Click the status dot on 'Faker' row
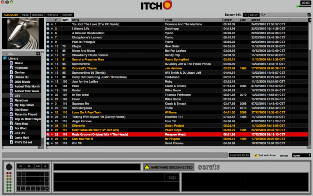Viewport: 313px width, 196px height. [52, 99]
